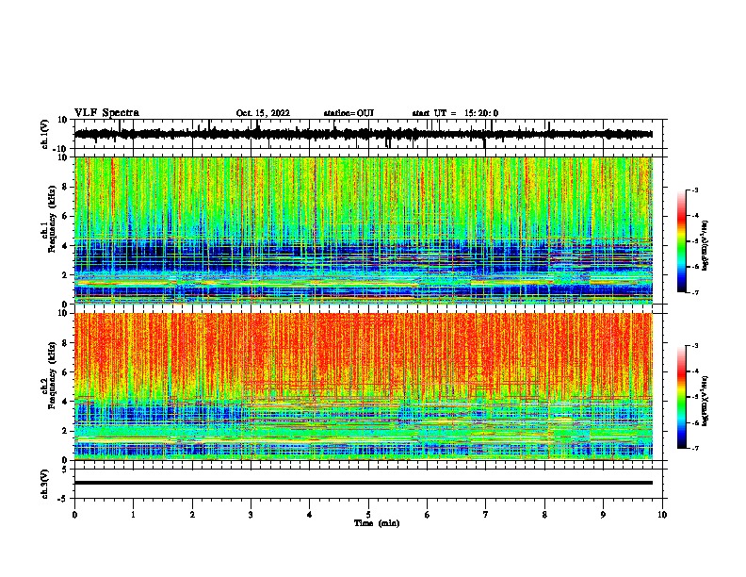
Task: Click the log(PSD) label beside ch.2 colorbar
Action: coord(705,401)
